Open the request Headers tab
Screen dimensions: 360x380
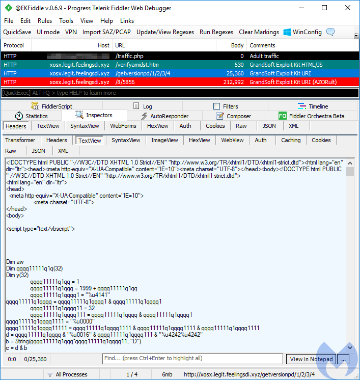click(16, 126)
